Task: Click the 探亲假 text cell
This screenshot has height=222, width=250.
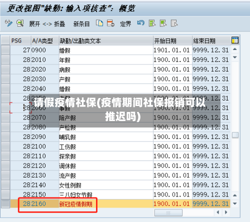Action: (106, 156)
